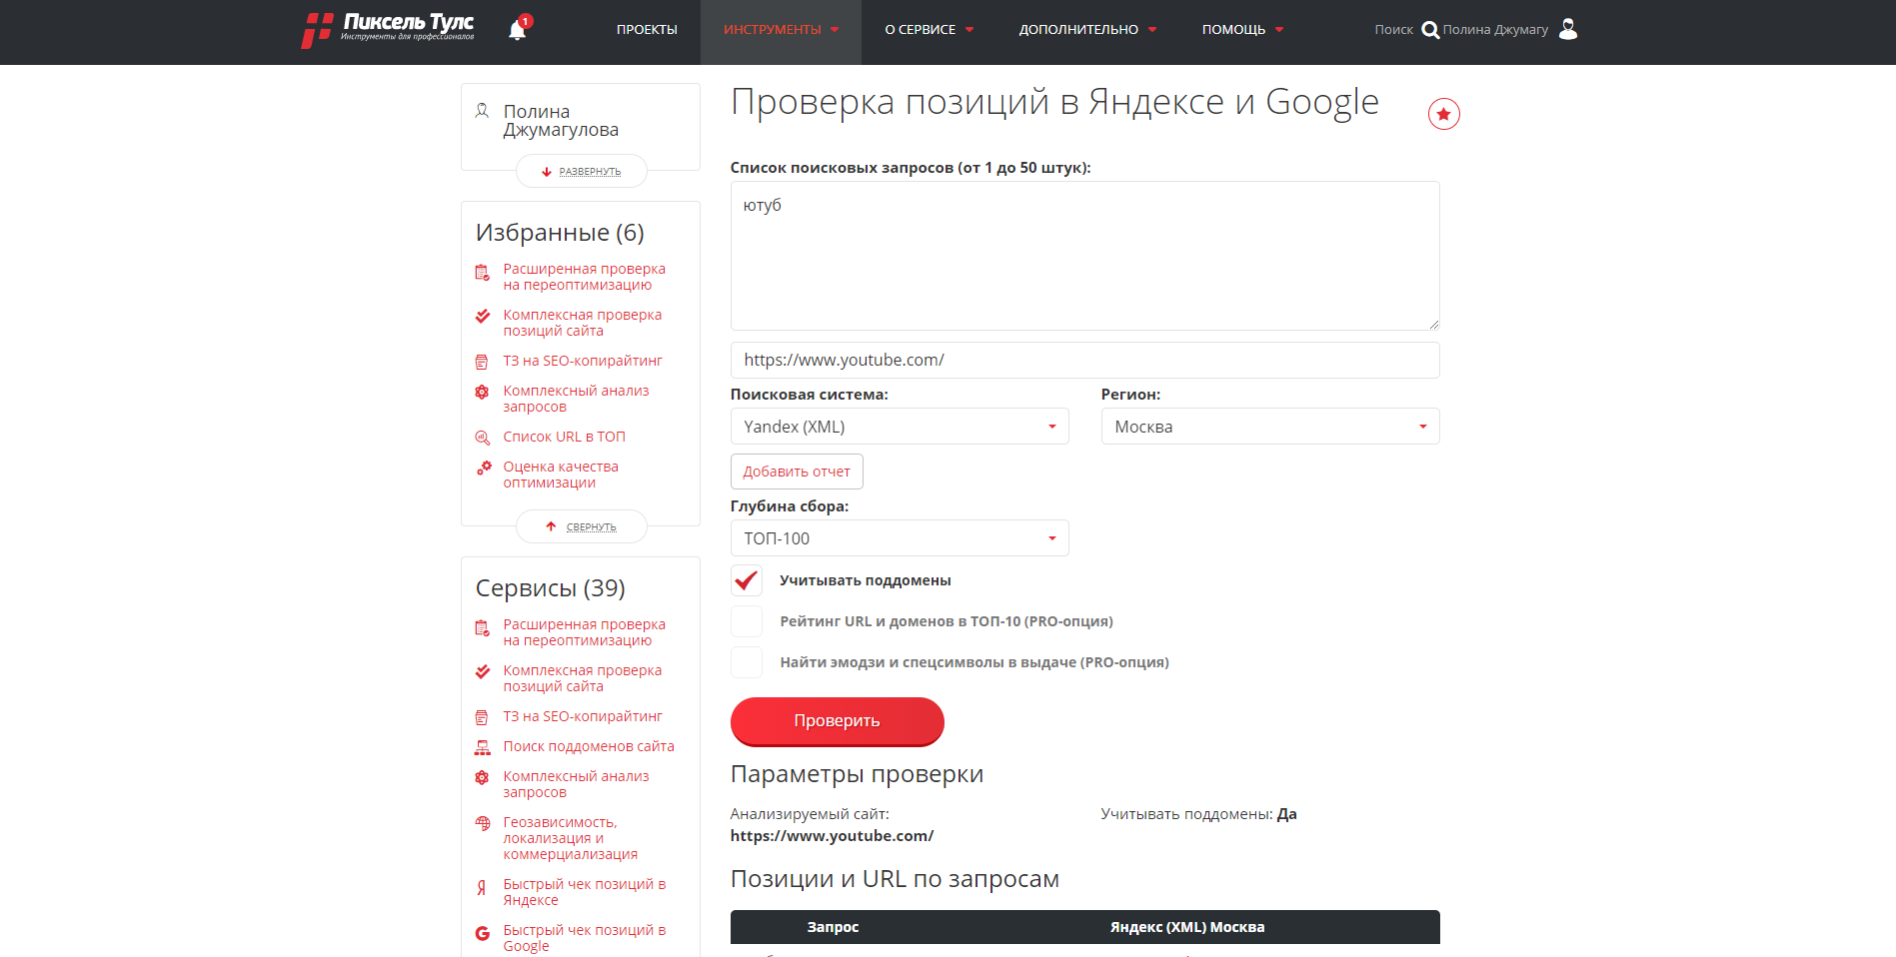Click the Запрос table column header
Image resolution: width=1896 pixels, height=957 pixels.
[x=833, y=927]
